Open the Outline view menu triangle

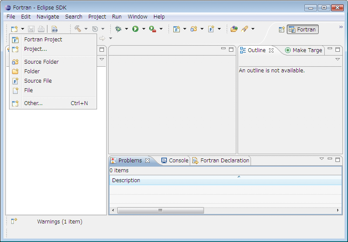pos(338,59)
